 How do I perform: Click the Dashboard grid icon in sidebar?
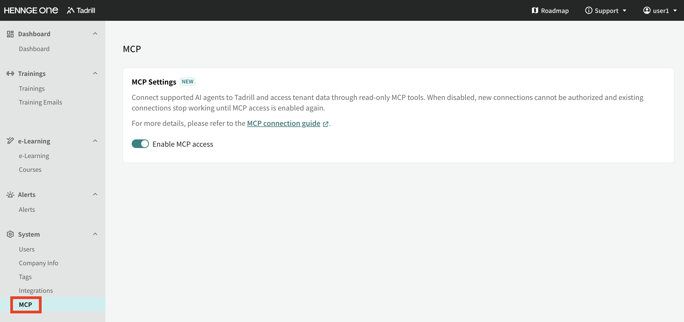10,34
